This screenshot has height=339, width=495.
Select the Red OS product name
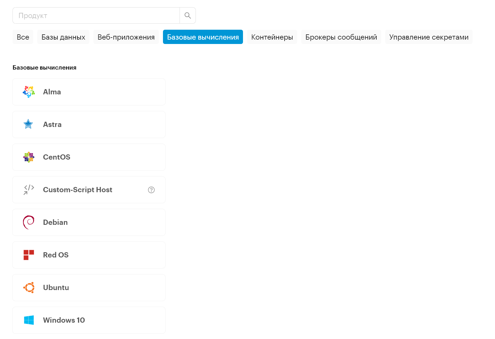[x=56, y=255]
